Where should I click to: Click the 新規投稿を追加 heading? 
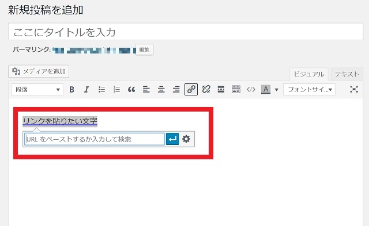[46, 10]
